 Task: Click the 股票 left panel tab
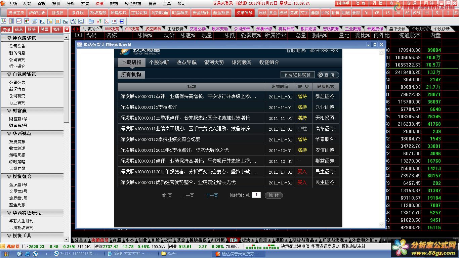[44, 30]
